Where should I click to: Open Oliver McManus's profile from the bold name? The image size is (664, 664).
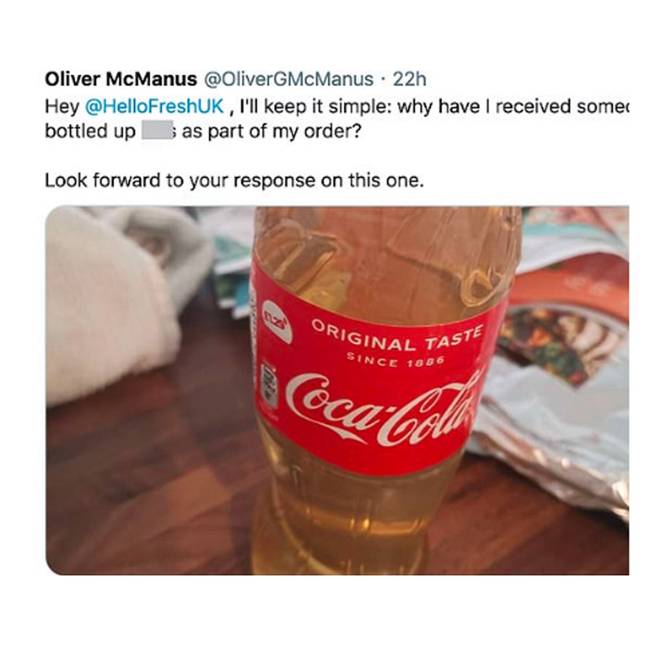[x=120, y=80]
